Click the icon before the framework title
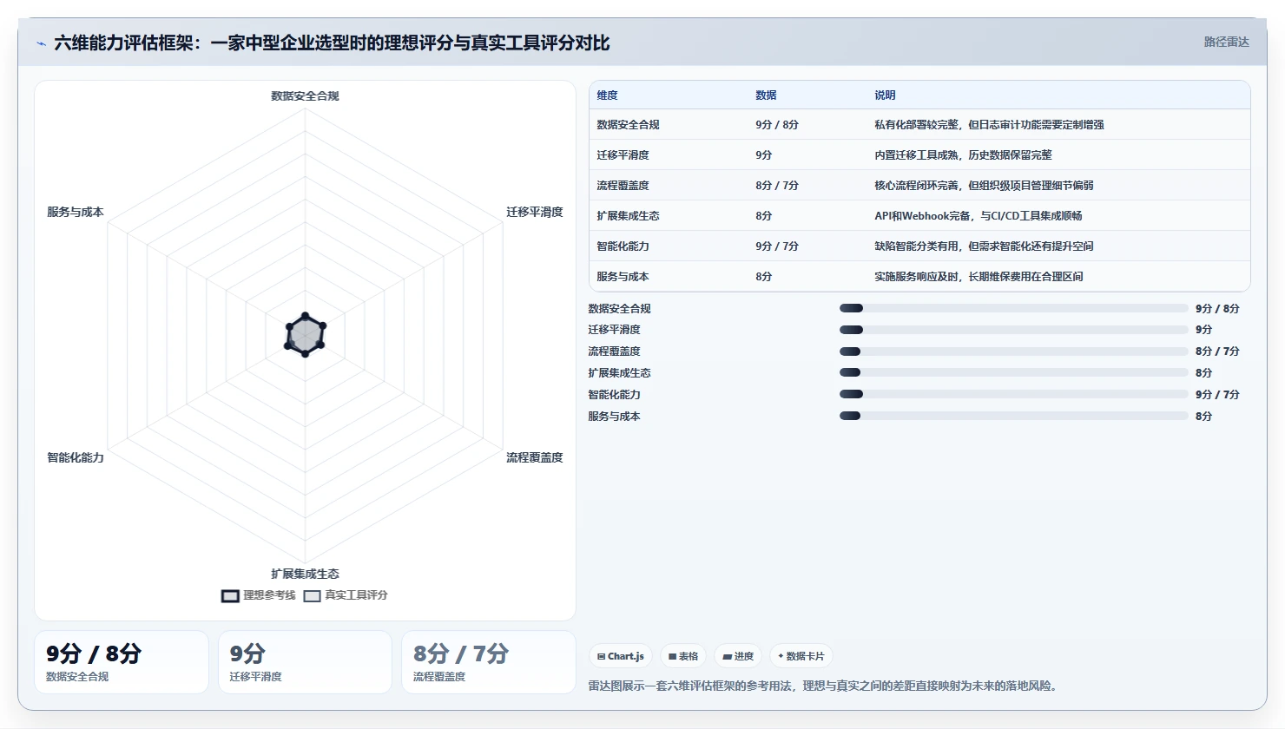The height and width of the screenshot is (729, 1285). point(41,43)
